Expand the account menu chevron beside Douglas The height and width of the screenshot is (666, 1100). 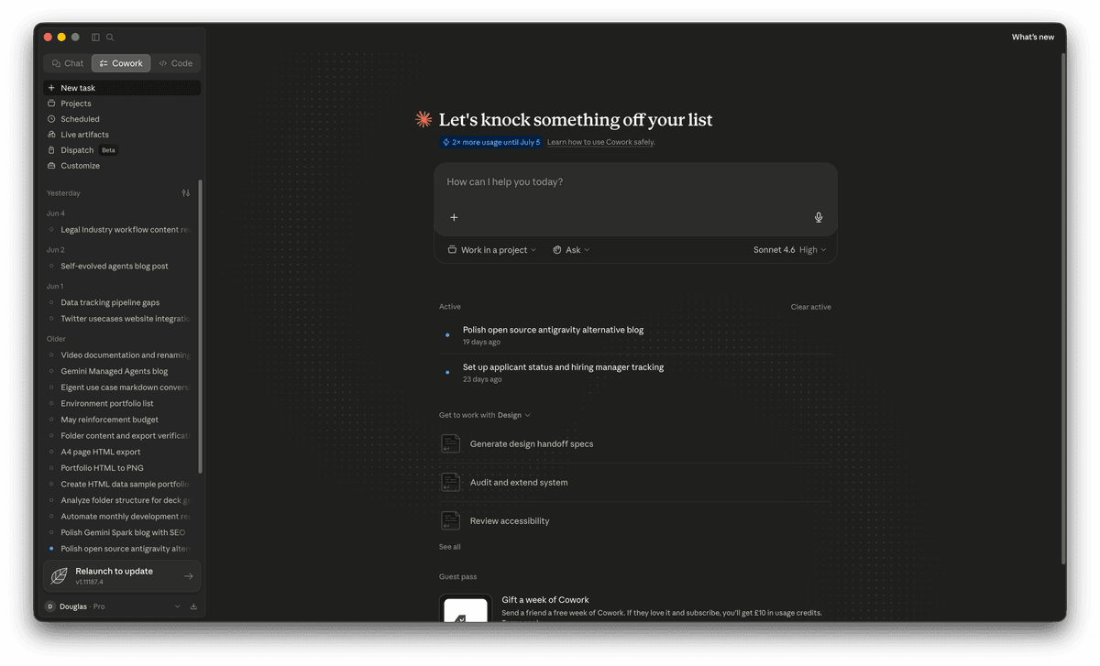tap(178, 606)
